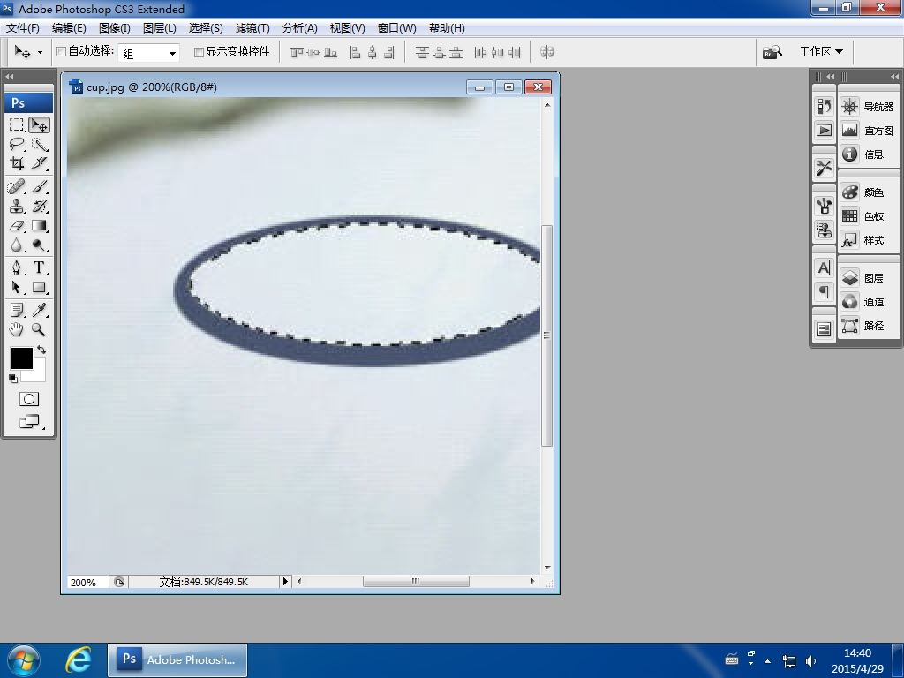Click Adobe Photoshop taskbar button
This screenshot has width=904, height=678.
(177, 660)
